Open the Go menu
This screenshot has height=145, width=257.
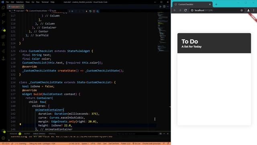33,2
